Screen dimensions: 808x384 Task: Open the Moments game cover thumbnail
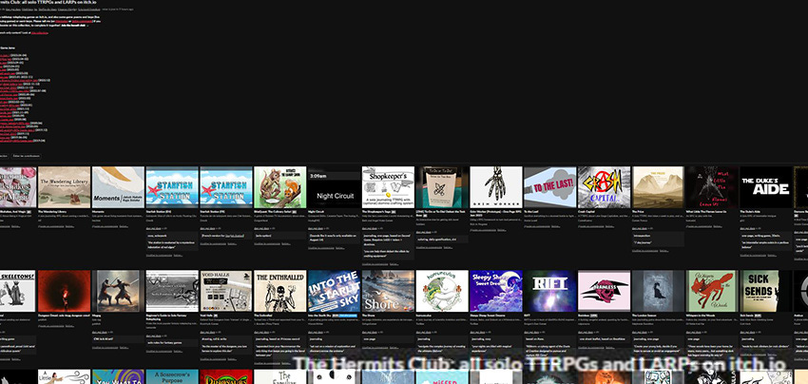[118, 187]
